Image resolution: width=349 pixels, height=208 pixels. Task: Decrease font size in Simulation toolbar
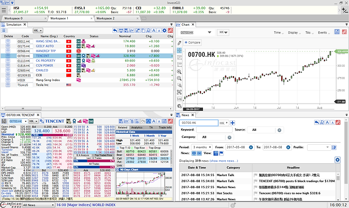coord(159,31)
